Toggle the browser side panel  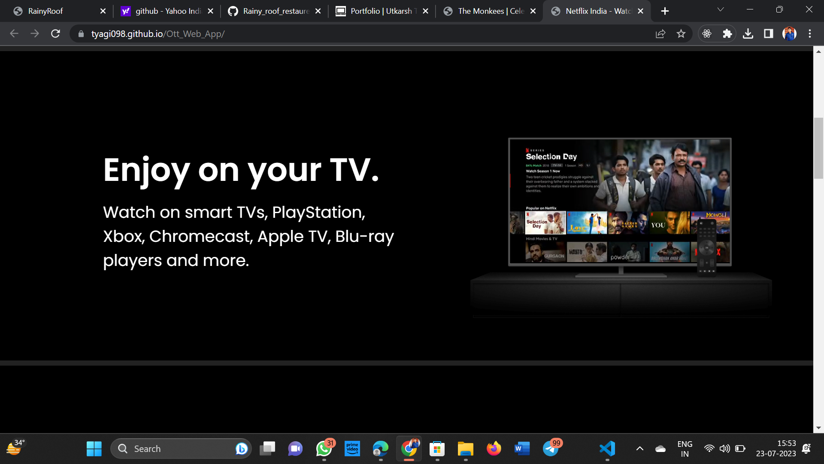(768, 34)
